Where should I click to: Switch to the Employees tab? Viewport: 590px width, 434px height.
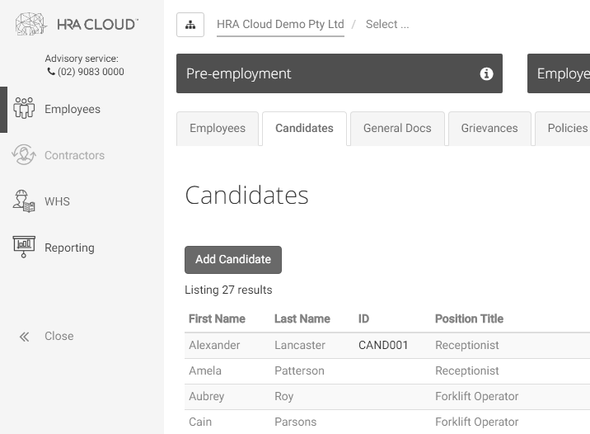click(218, 129)
